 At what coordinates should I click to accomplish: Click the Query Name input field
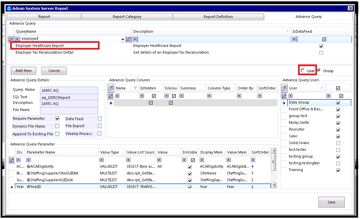69,90
